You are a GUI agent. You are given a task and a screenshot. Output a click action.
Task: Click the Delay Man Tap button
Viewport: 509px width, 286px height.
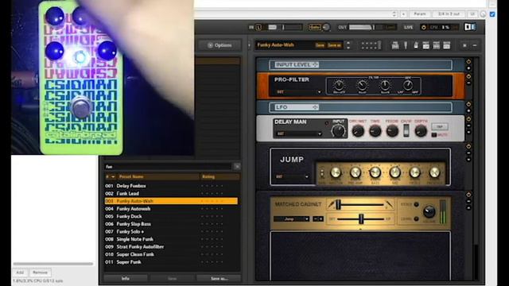click(x=440, y=126)
